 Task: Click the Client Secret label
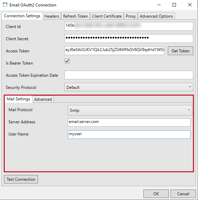(x=17, y=39)
